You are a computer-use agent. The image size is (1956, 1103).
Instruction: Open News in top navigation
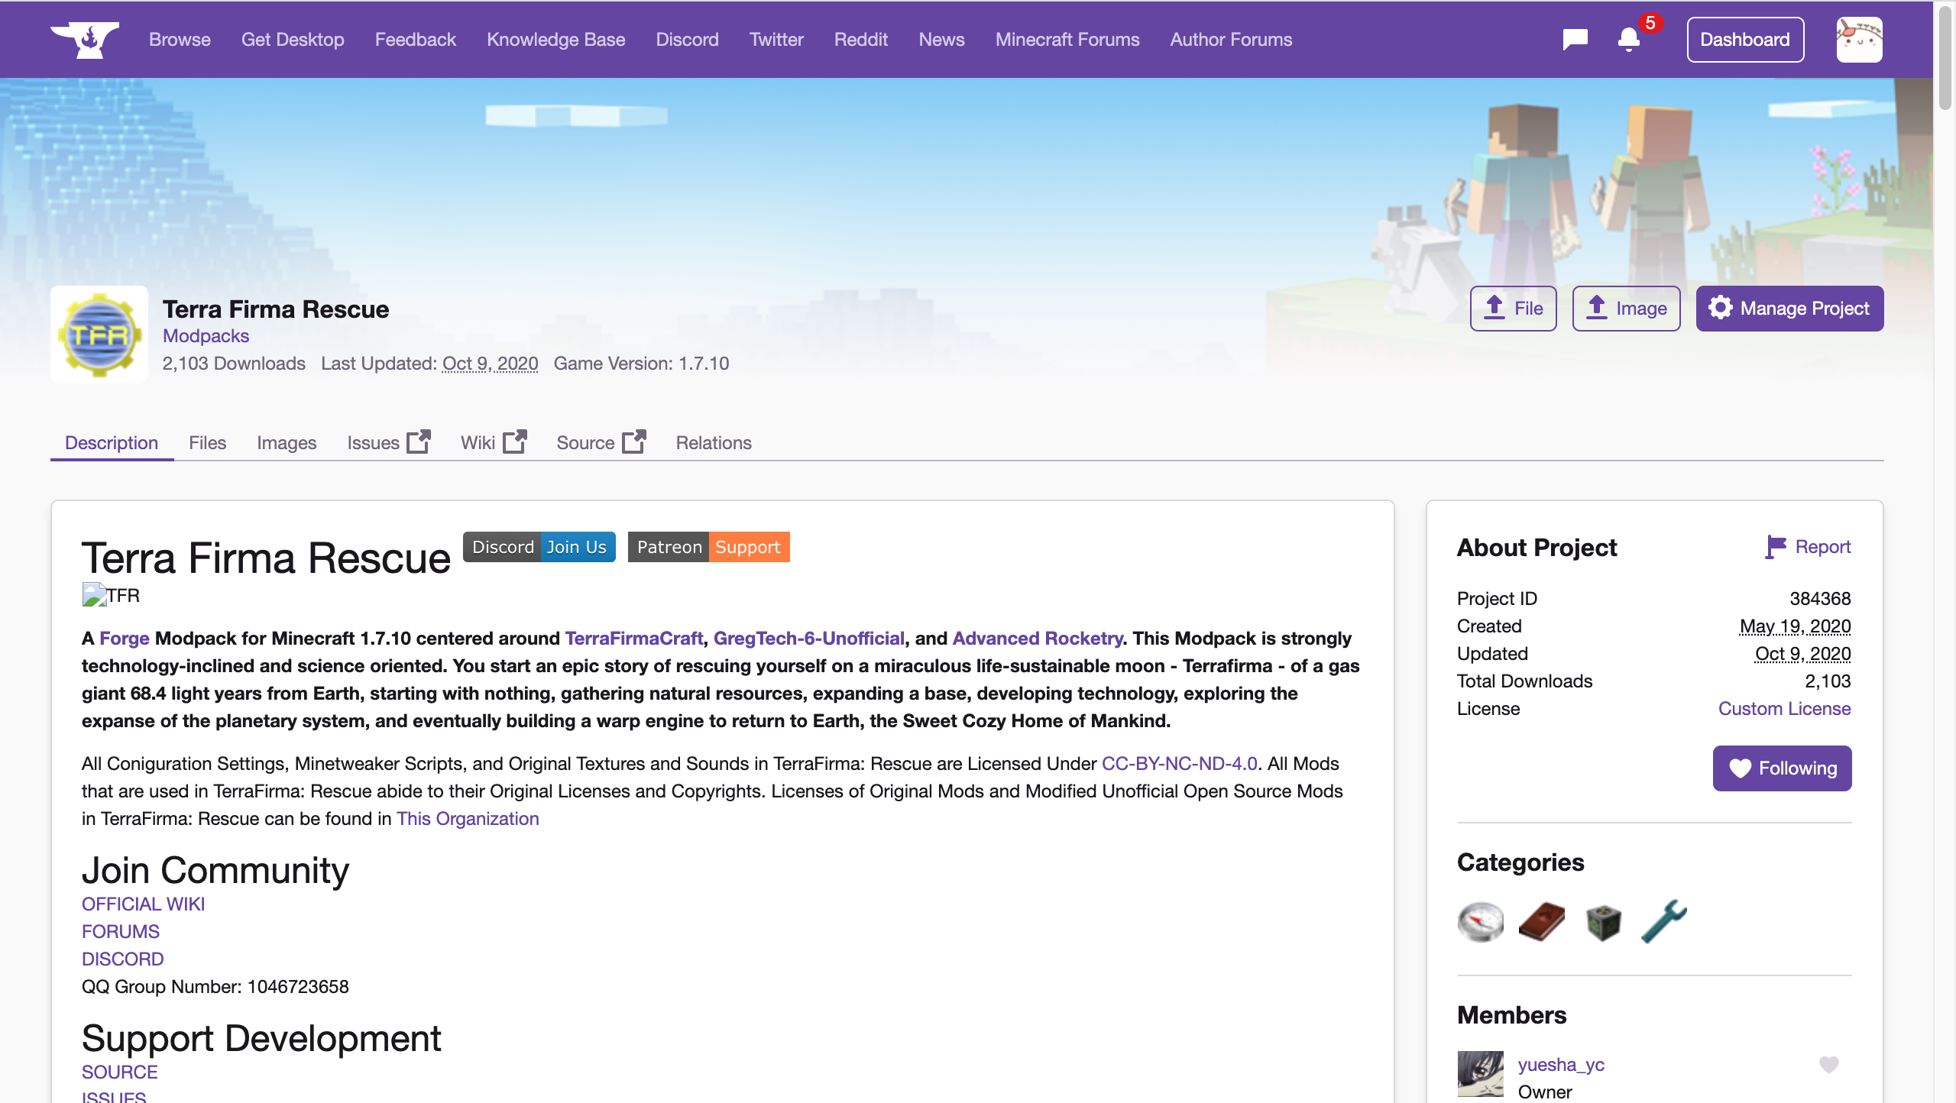click(x=941, y=40)
